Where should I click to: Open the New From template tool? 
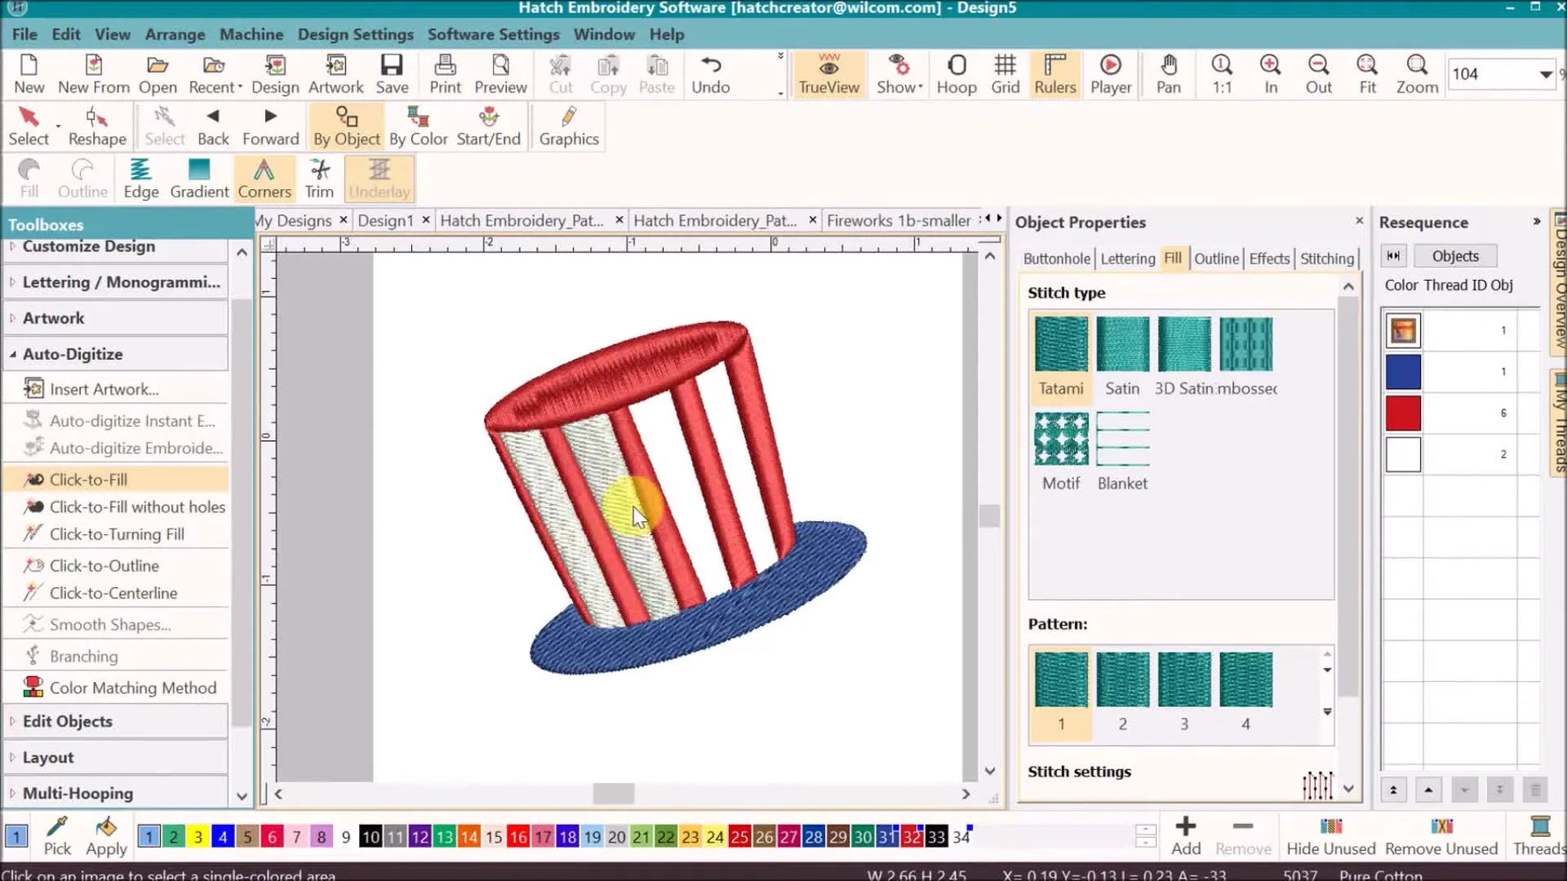93,74
